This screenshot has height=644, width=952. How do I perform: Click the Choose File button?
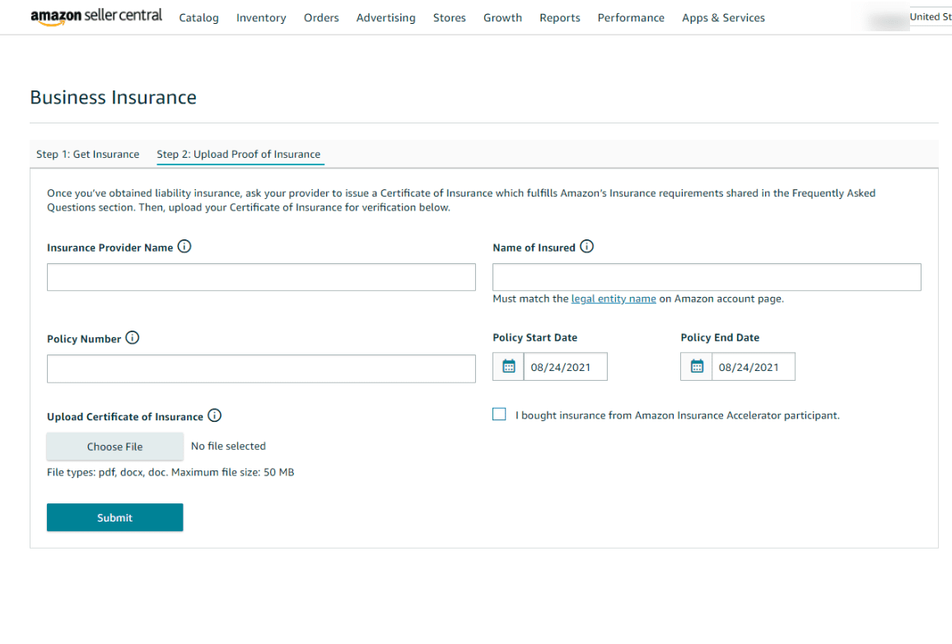(x=114, y=447)
